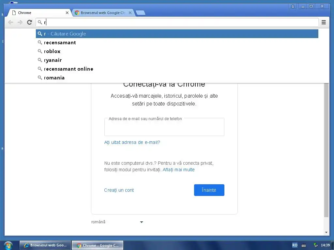The width and height of the screenshot is (334, 250).
Task: Click the magnifier icon beside 'romania'
Action: pos(40,77)
